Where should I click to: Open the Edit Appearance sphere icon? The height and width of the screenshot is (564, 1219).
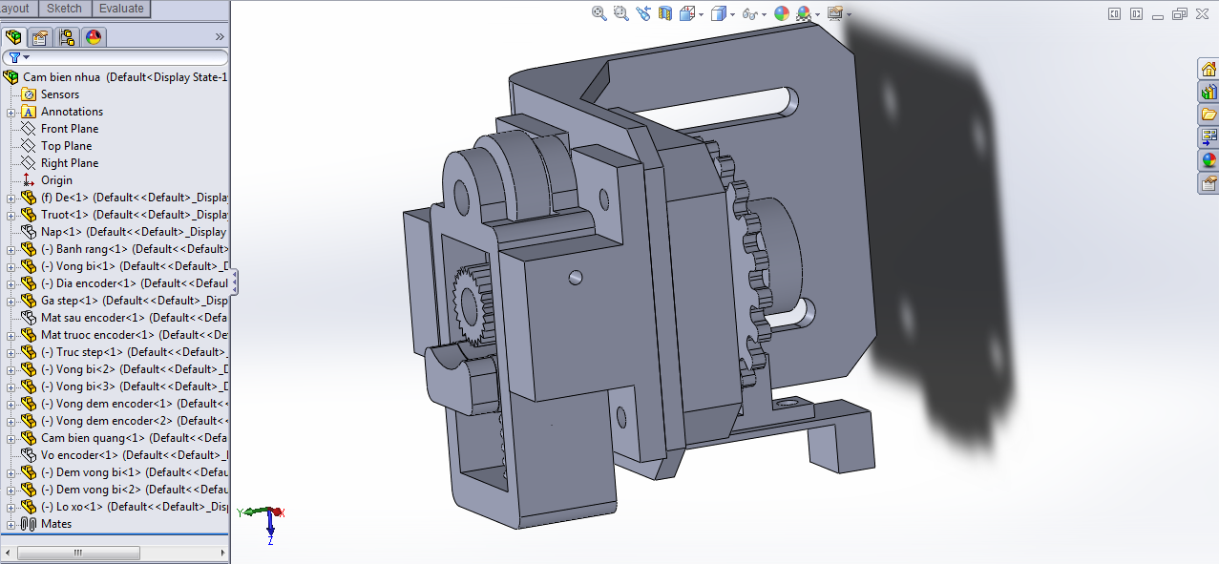click(780, 13)
